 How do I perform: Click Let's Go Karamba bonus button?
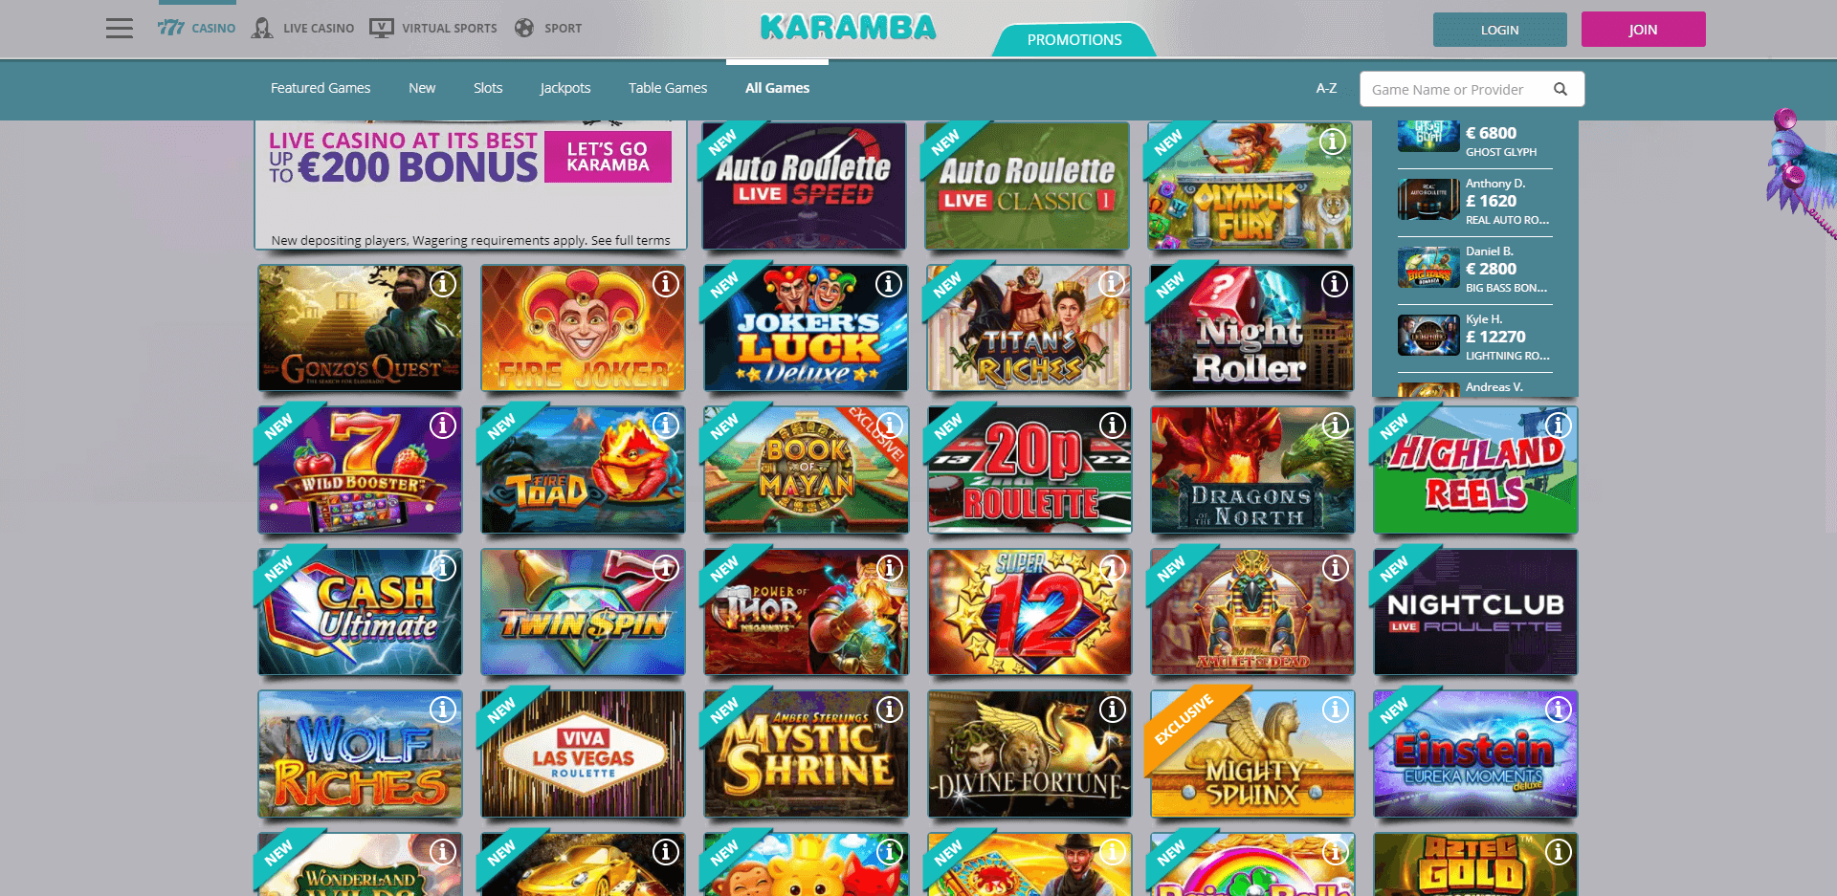click(x=608, y=157)
